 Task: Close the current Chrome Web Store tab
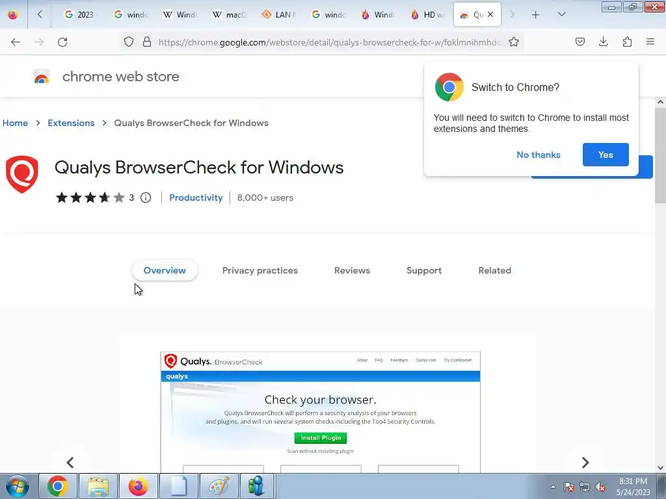tap(490, 14)
